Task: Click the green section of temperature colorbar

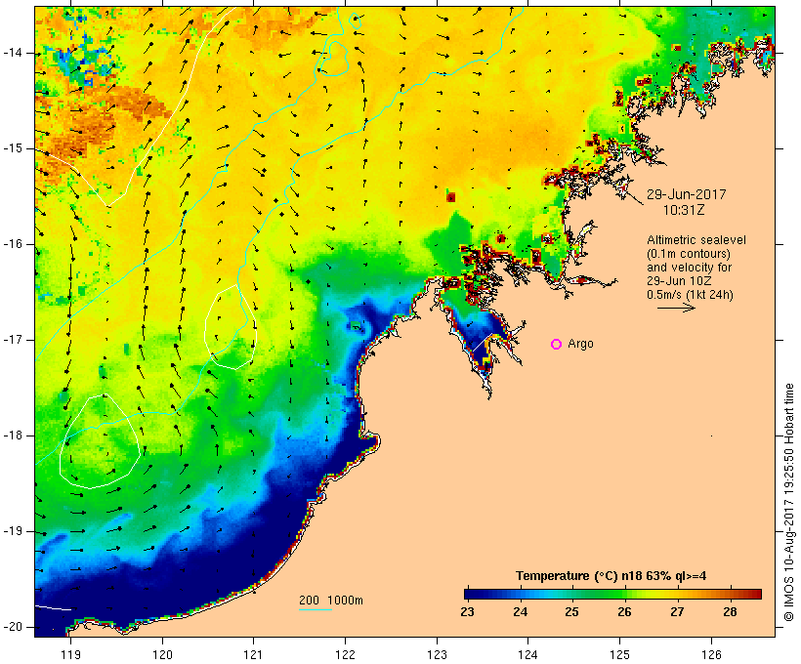Action: point(608,594)
